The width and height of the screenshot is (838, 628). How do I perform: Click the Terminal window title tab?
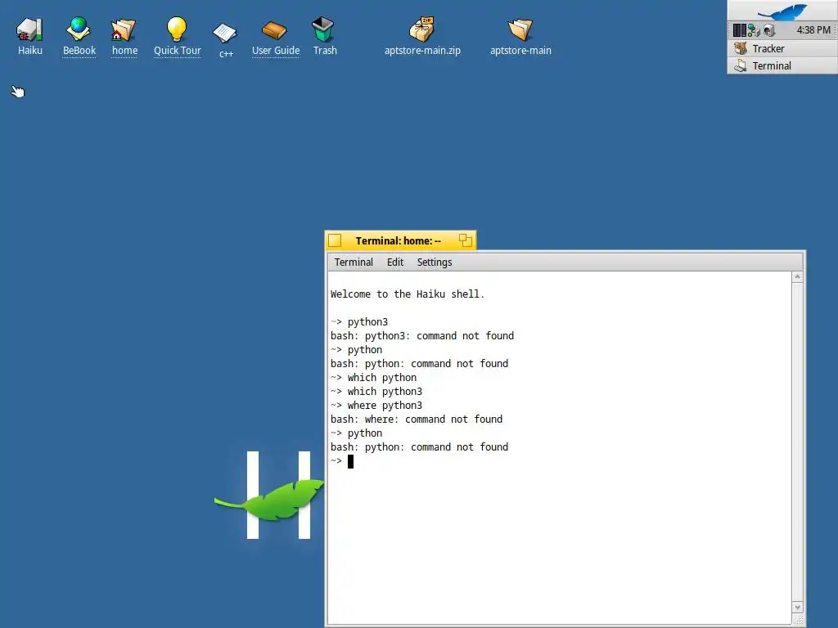pyautogui.click(x=399, y=241)
